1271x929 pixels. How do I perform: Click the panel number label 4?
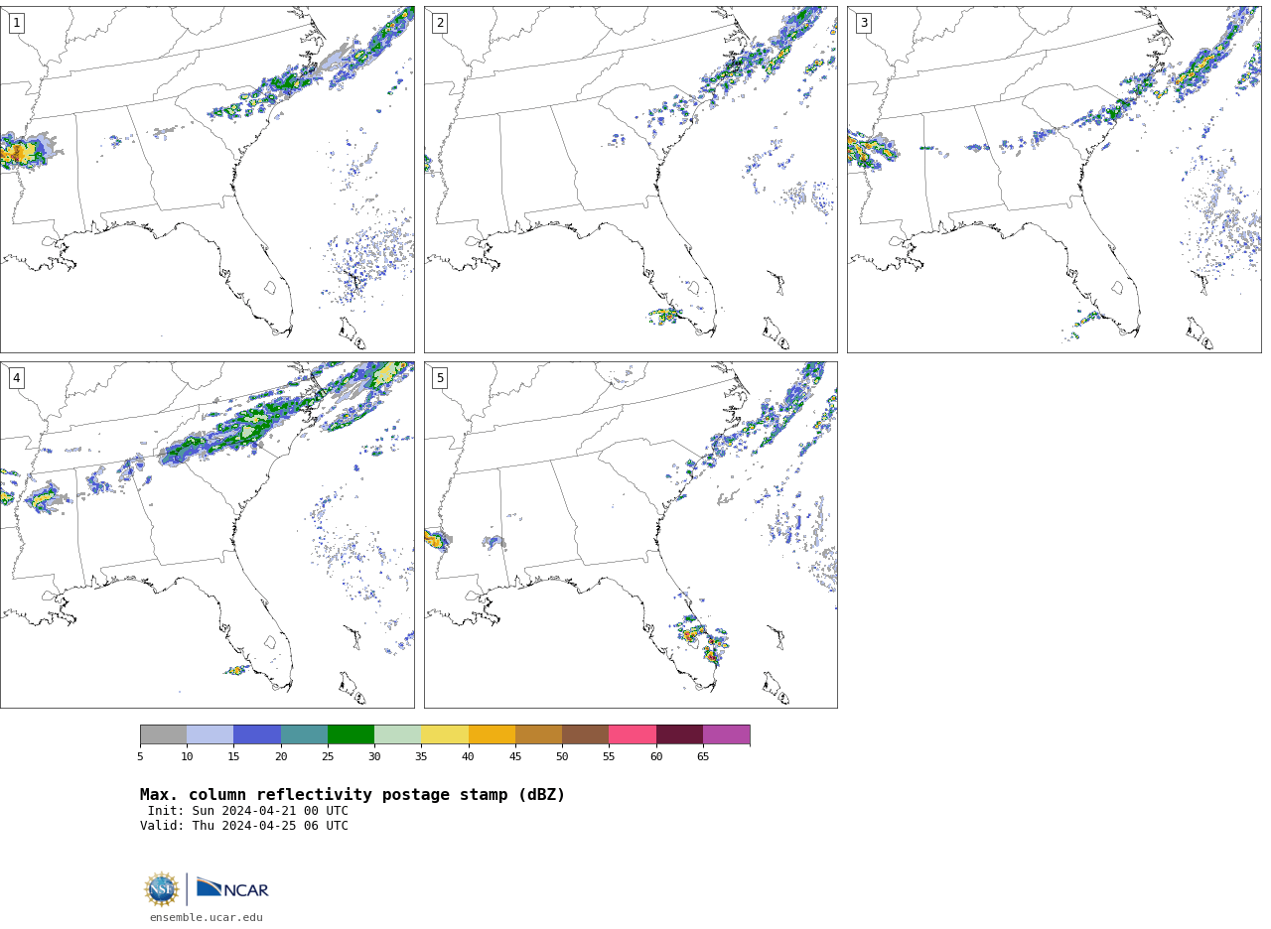(x=17, y=378)
